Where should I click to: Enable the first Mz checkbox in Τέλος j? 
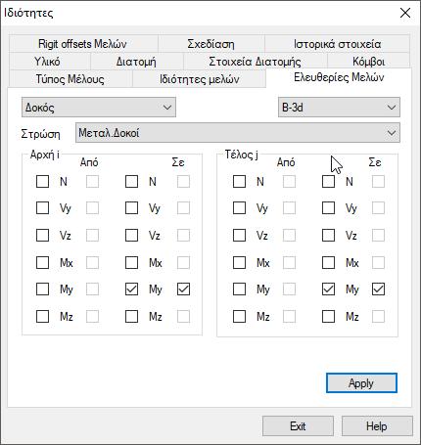point(239,316)
